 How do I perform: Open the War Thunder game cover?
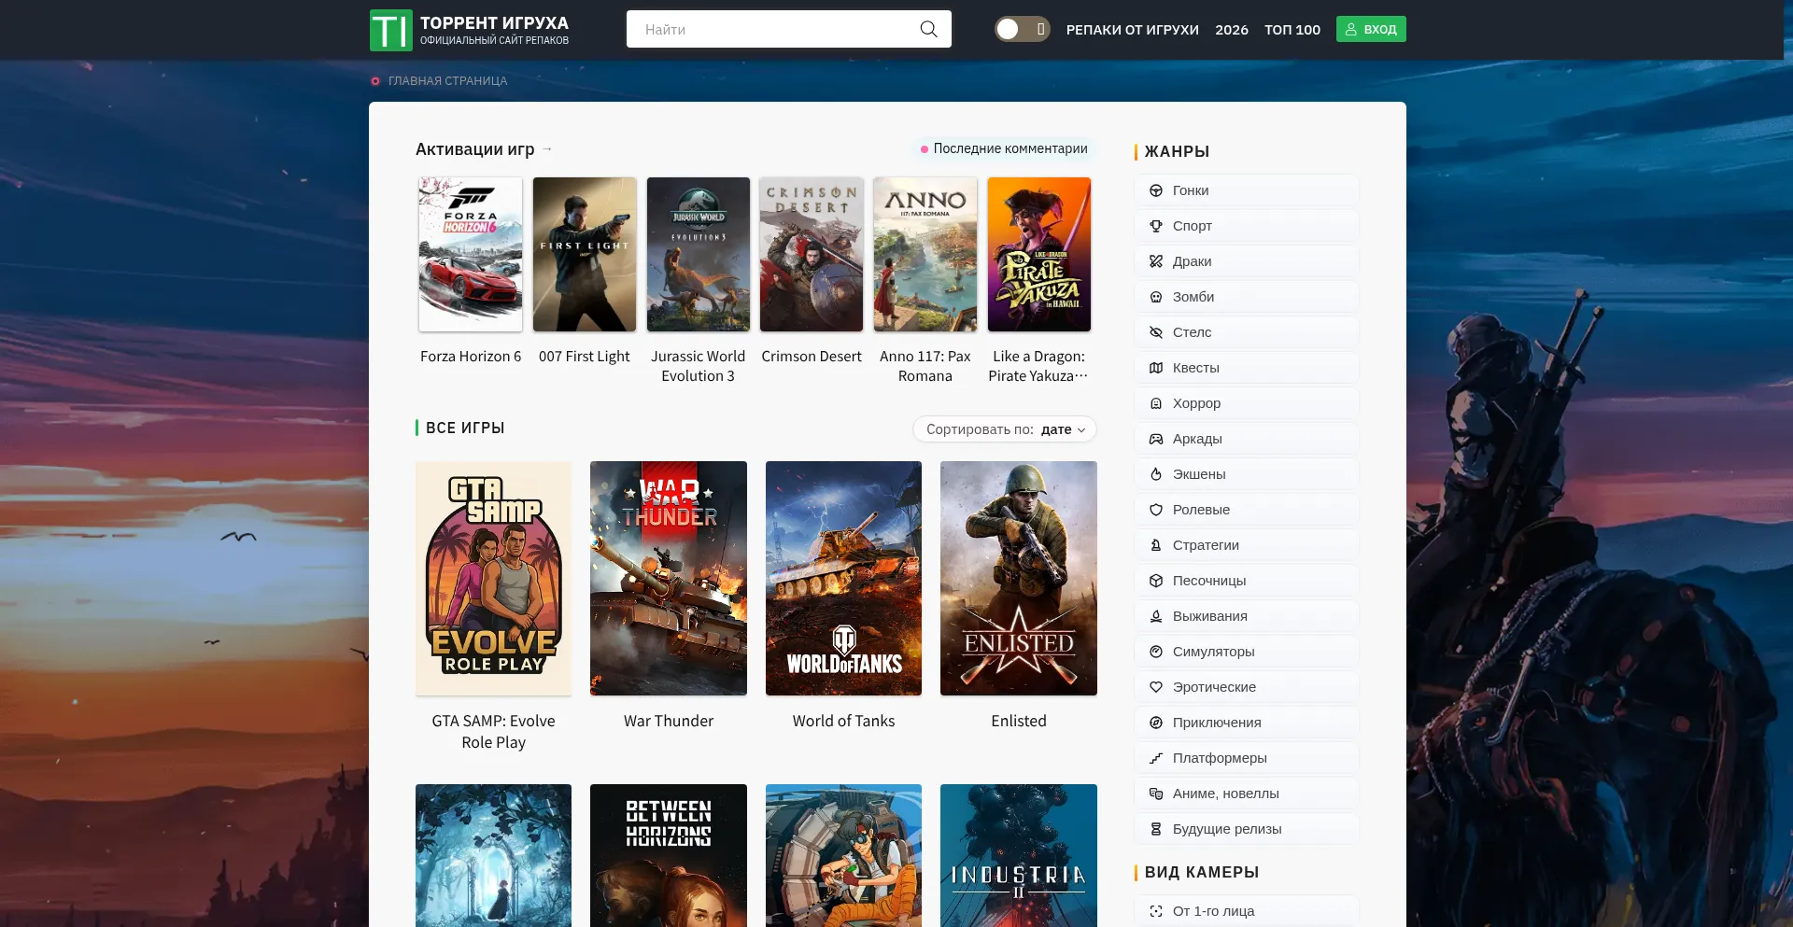point(669,578)
